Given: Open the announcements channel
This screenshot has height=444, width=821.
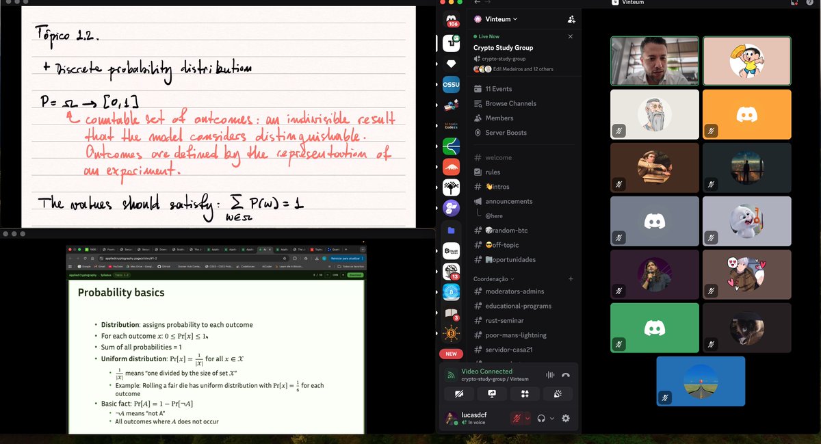Looking at the screenshot, I should tap(524, 201).
